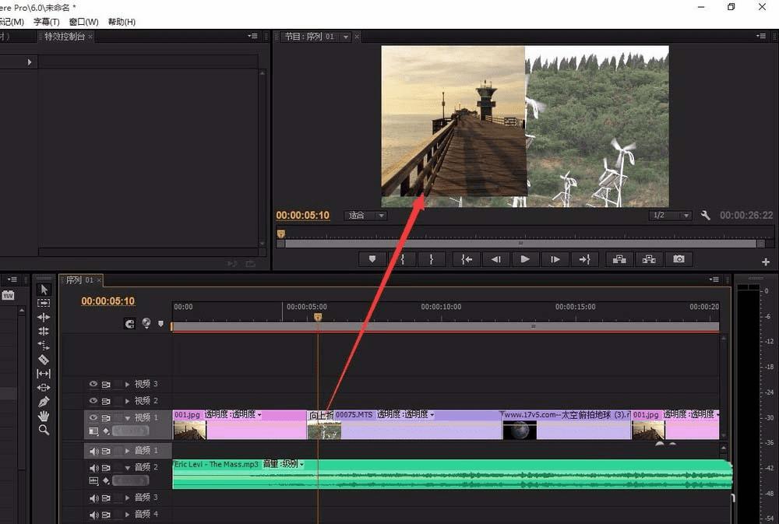Select the Pen tool in the toolbox

point(44,402)
